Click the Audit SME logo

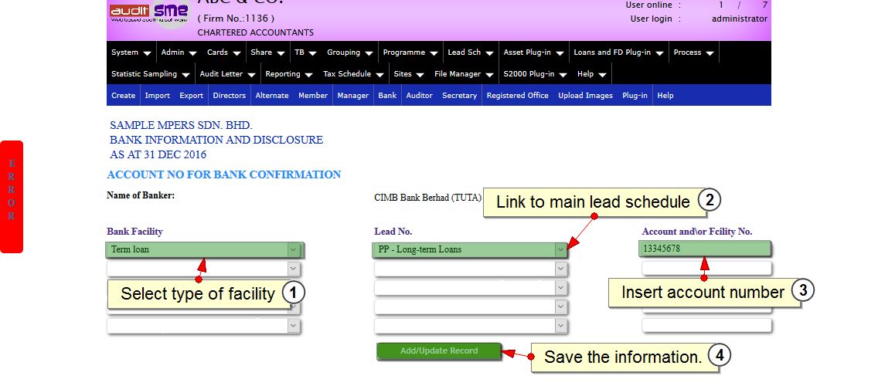(148, 14)
